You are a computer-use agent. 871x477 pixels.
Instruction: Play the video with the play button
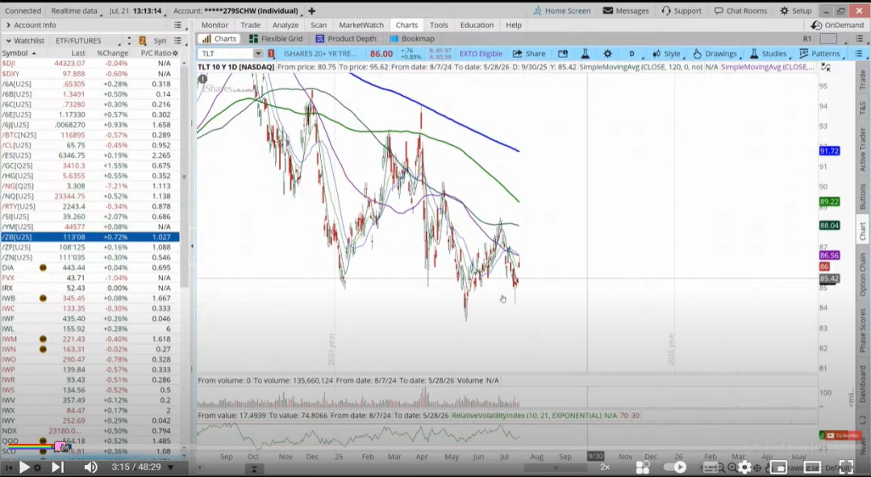24,467
